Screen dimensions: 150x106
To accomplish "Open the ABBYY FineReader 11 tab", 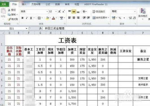I will point(96,4).
